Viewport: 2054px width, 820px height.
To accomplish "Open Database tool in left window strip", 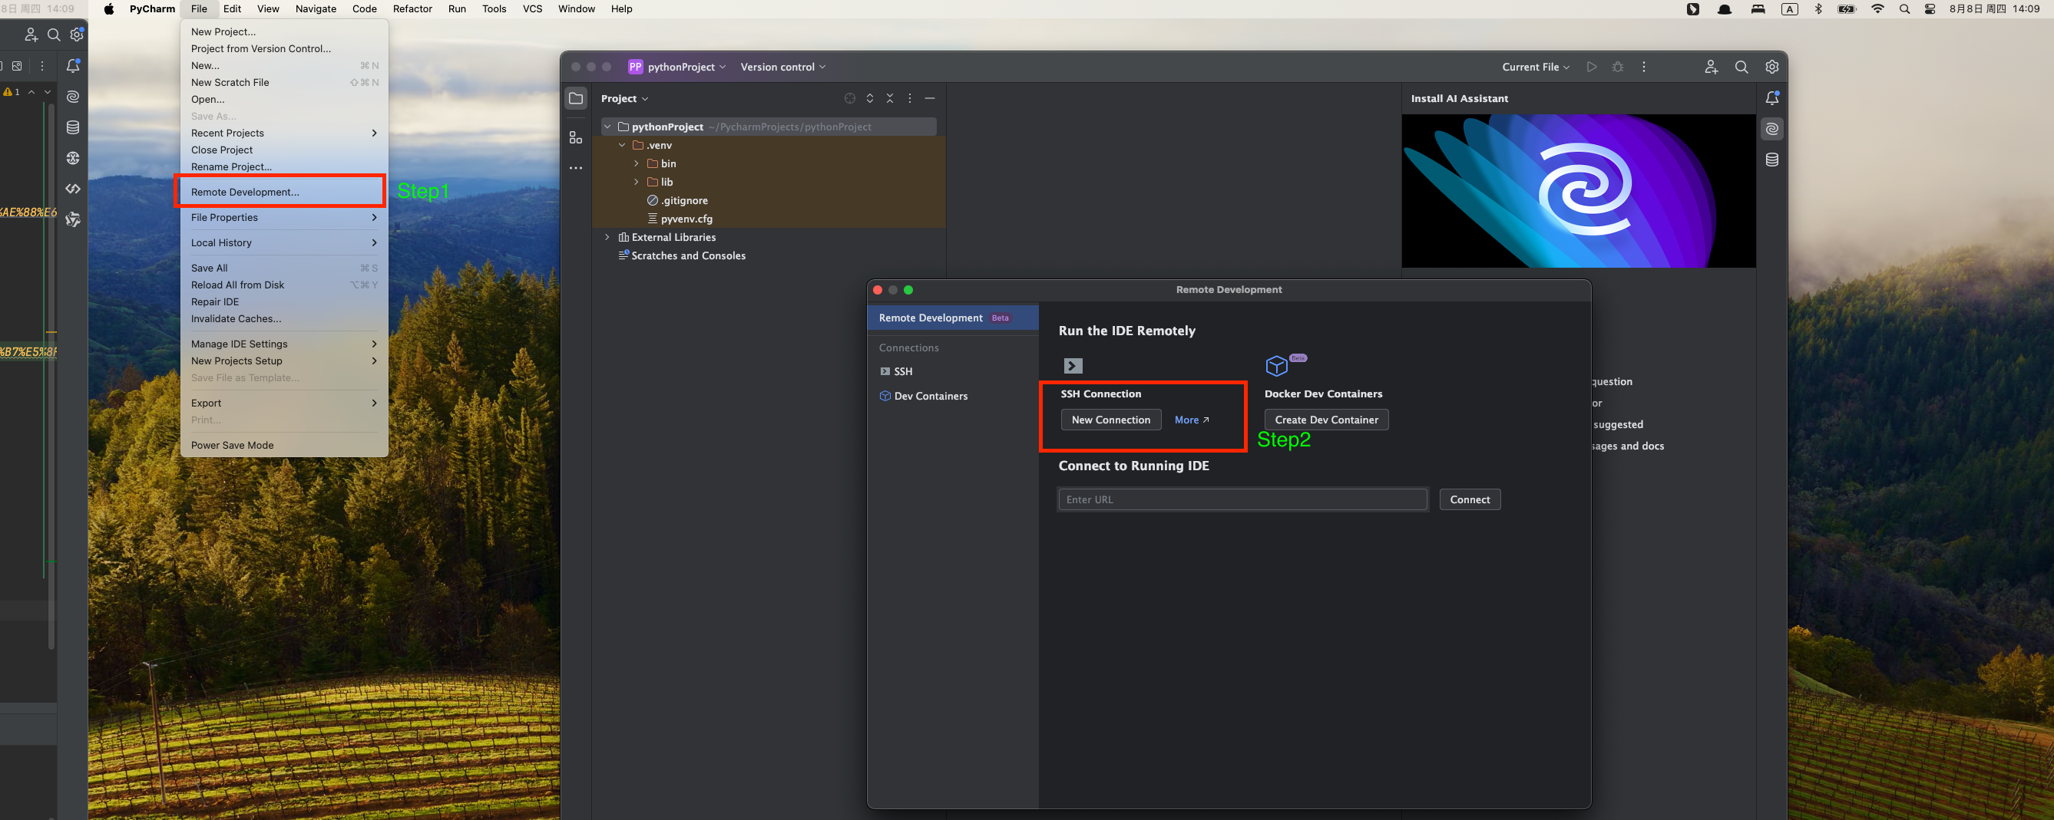I will click(x=72, y=127).
